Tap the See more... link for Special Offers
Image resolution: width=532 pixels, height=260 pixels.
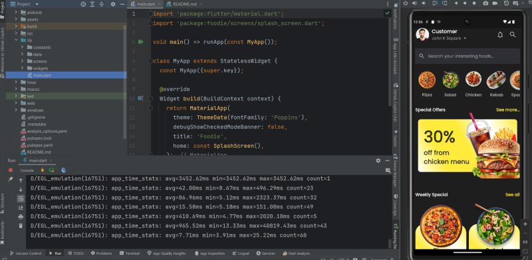point(507,109)
